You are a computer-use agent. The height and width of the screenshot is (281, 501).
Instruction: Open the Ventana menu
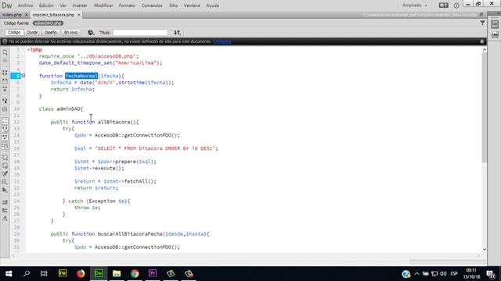pos(192,5)
